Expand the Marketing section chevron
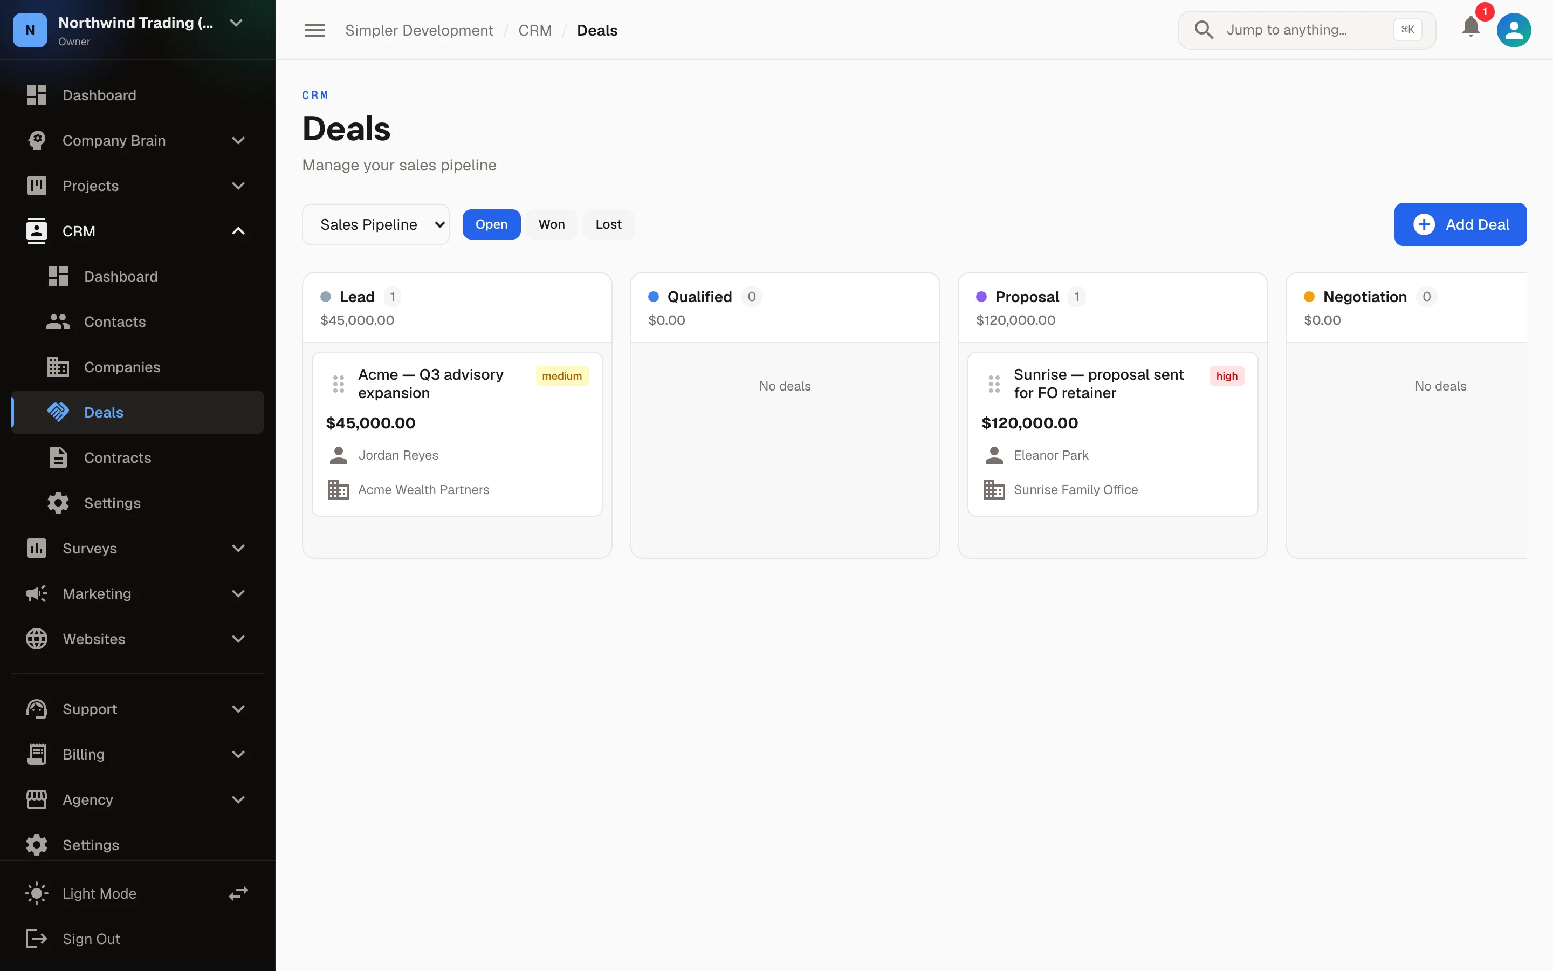Screen dimensions: 1553x971 point(238,593)
